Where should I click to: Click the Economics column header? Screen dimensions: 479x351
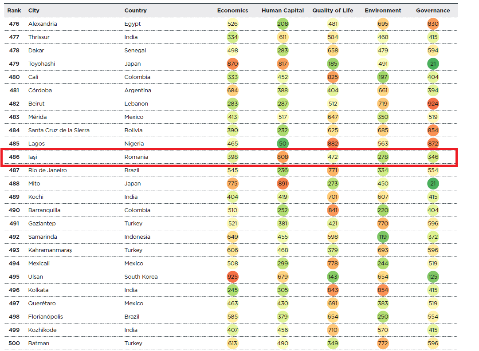(x=232, y=10)
